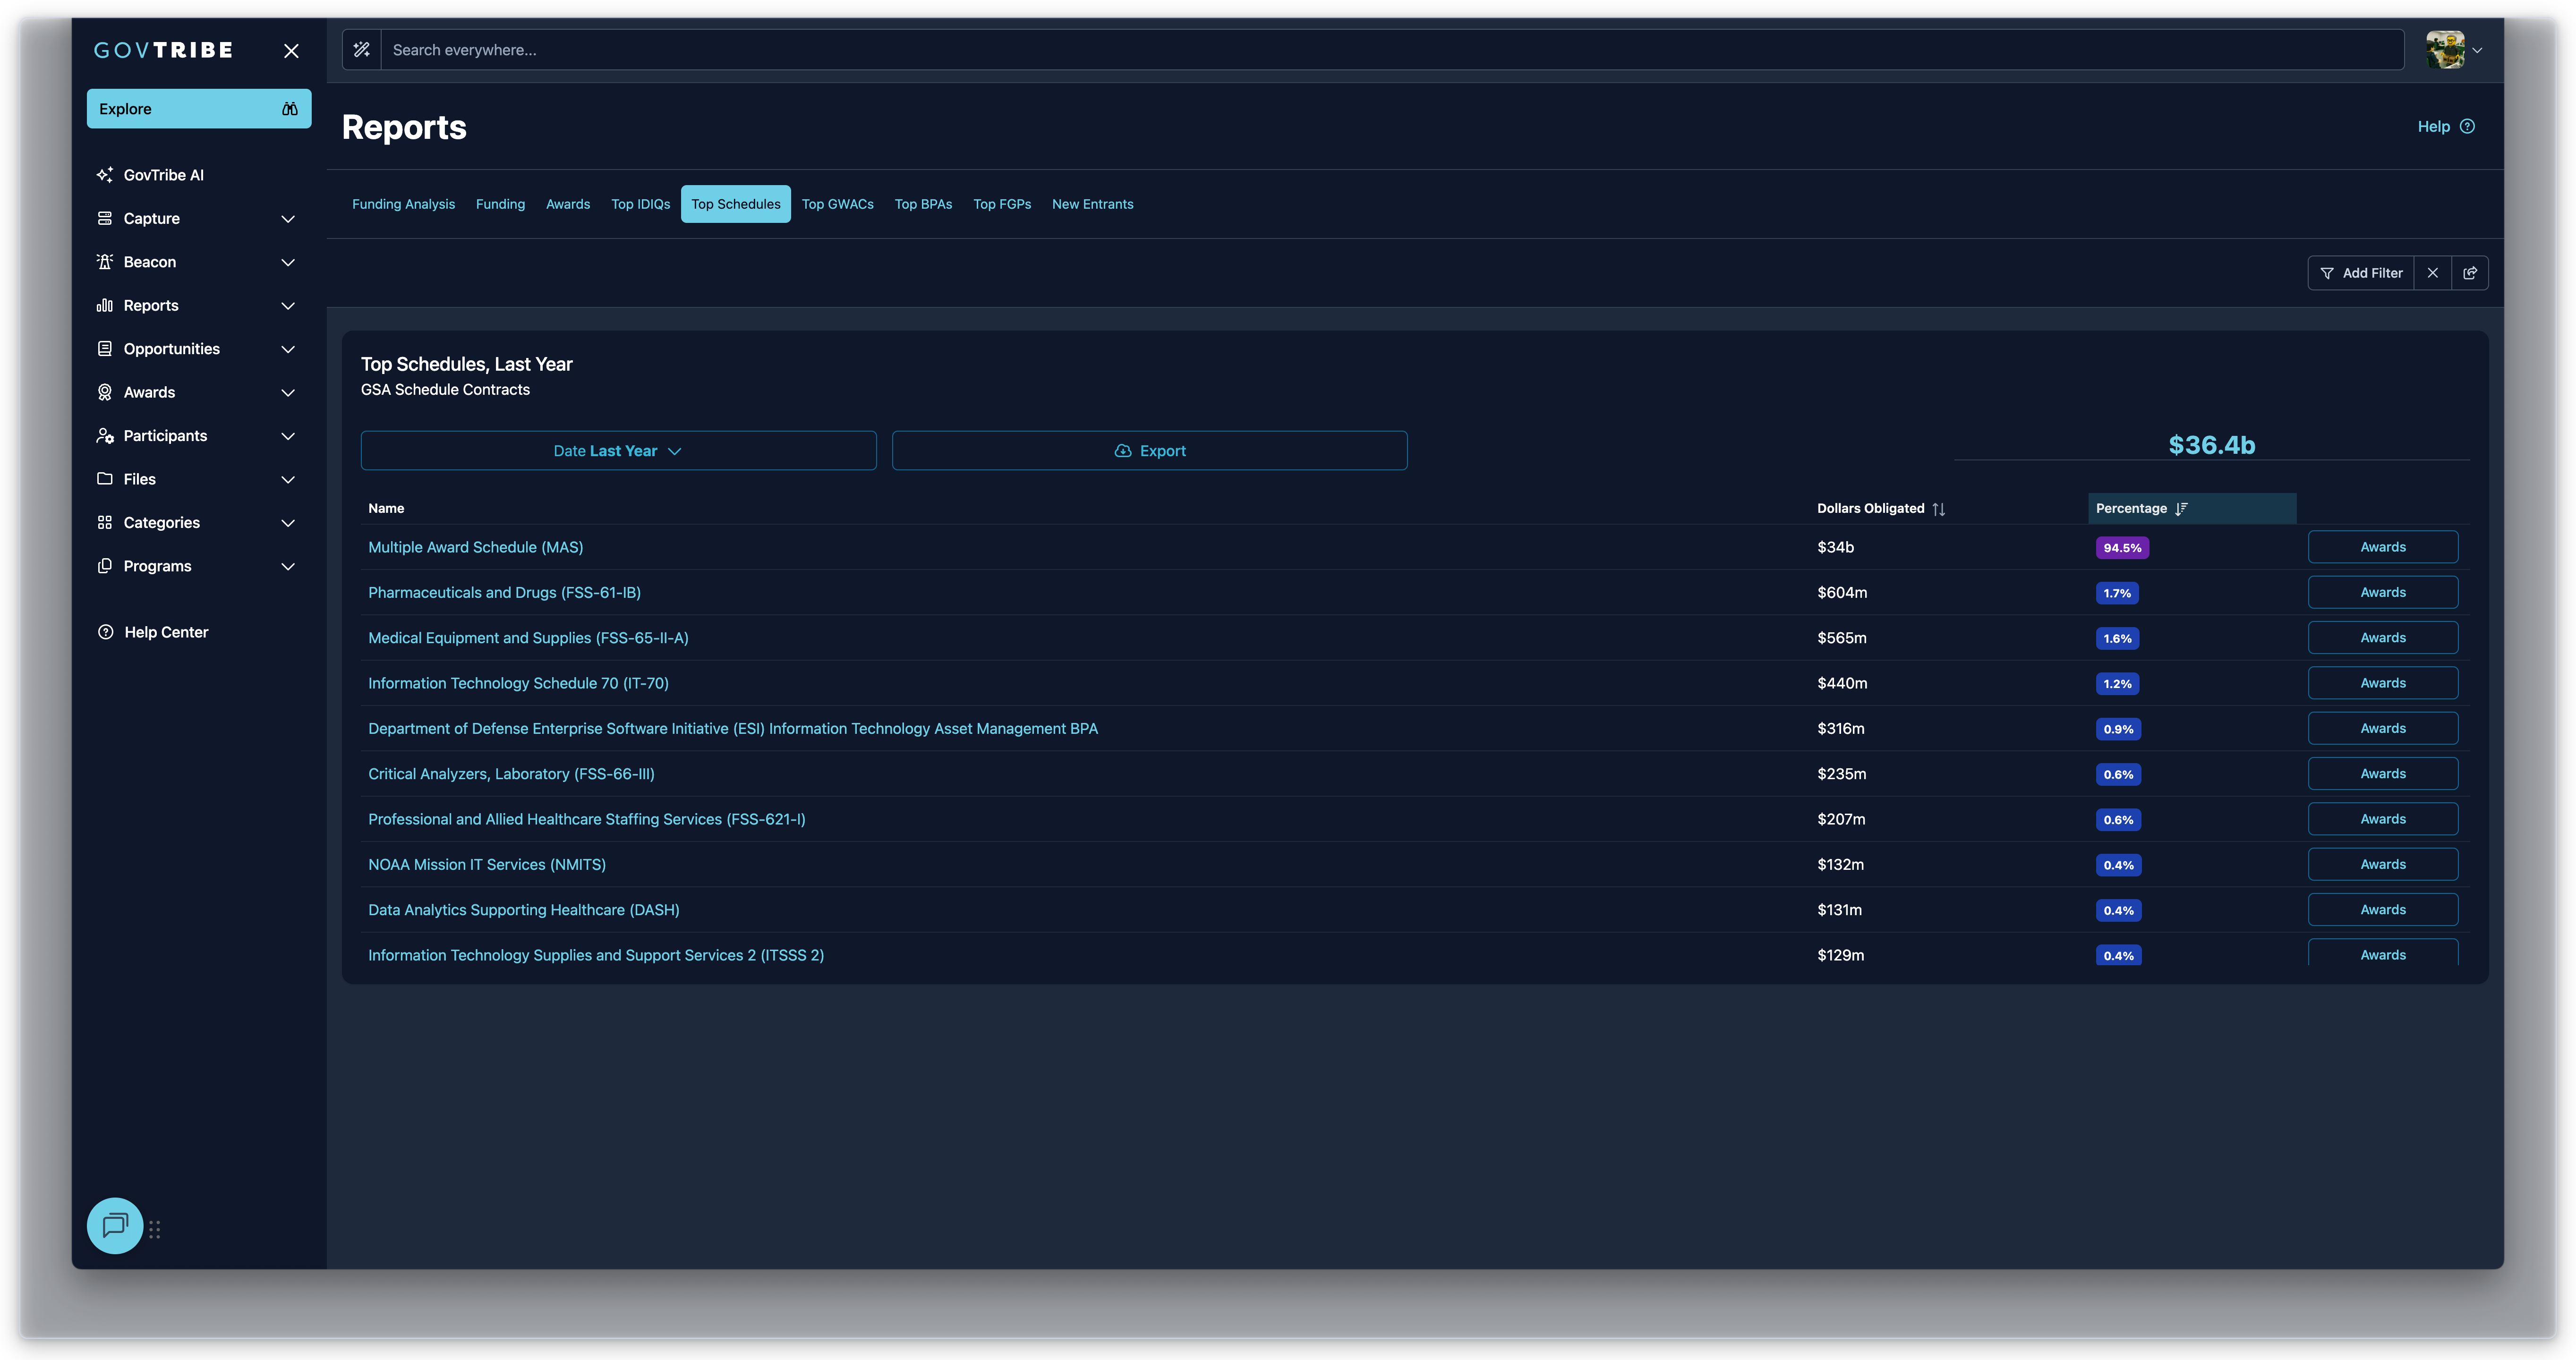Viewport: 2576px width, 1360px height.
Task: Click the GovTribe logo
Action: [x=164, y=50]
